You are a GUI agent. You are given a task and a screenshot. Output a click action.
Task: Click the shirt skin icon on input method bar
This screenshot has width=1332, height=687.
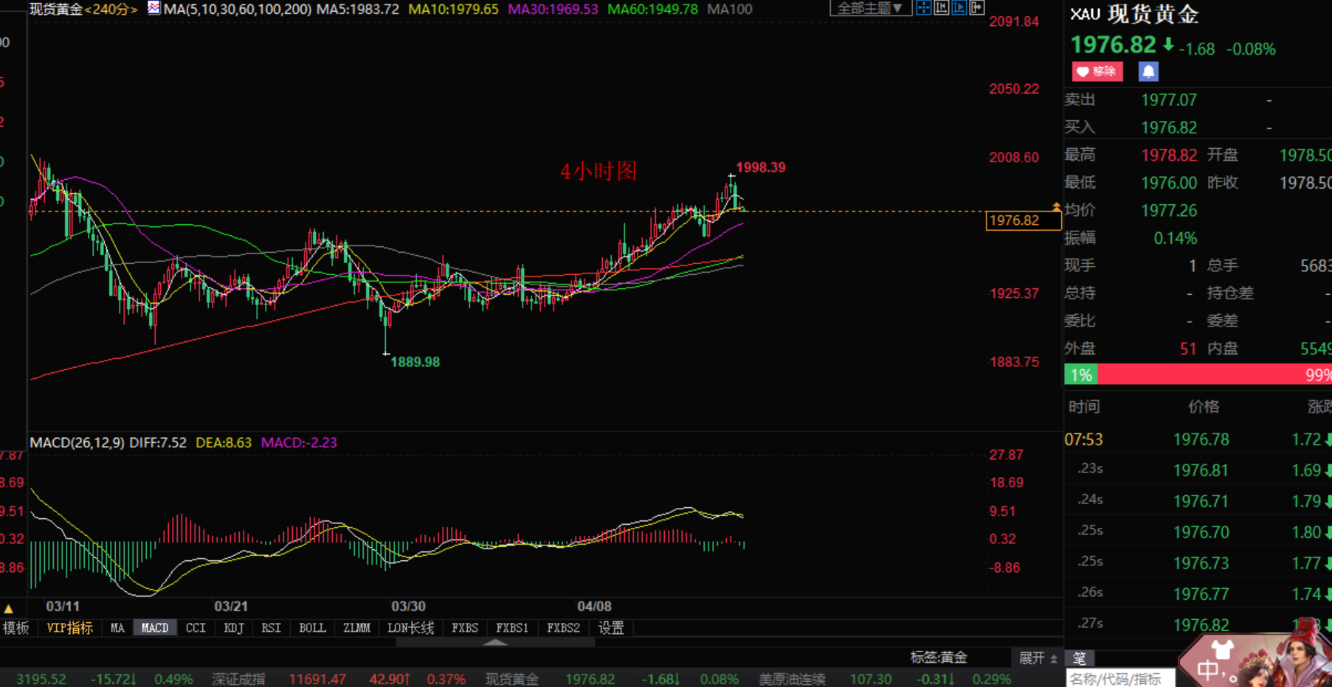1223,649
